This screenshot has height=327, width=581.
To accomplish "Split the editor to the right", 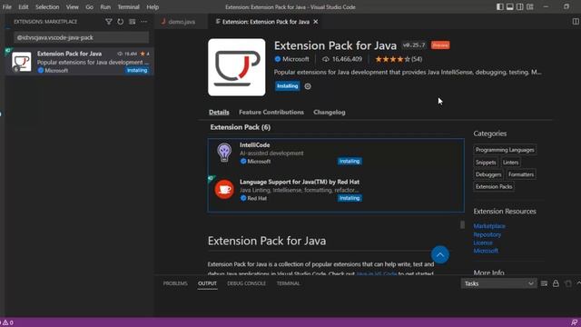I will click(x=576, y=22).
